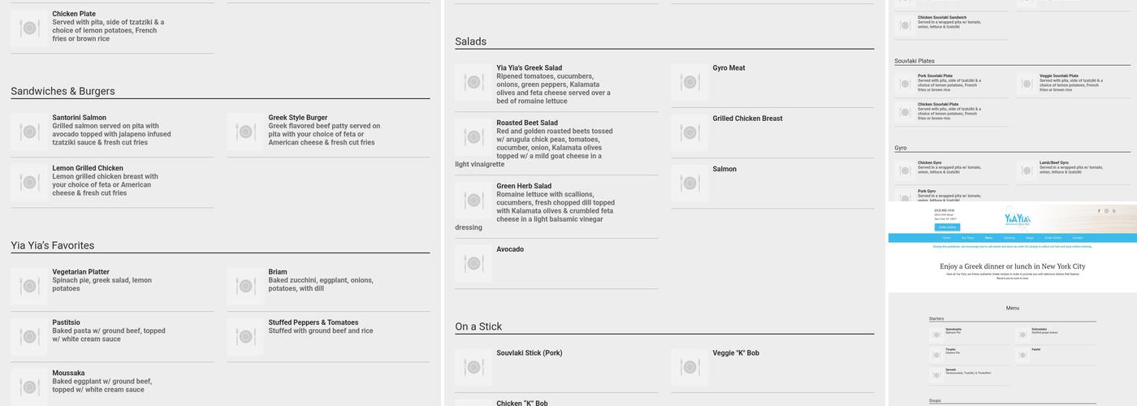Click the Vegetarian Platter dish icon
Screen dimensions: 1137x406
tap(29, 286)
